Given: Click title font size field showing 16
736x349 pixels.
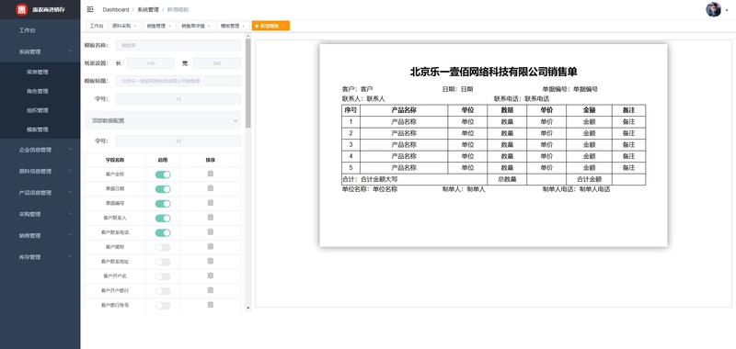Looking at the screenshot, I should [178, 99].
